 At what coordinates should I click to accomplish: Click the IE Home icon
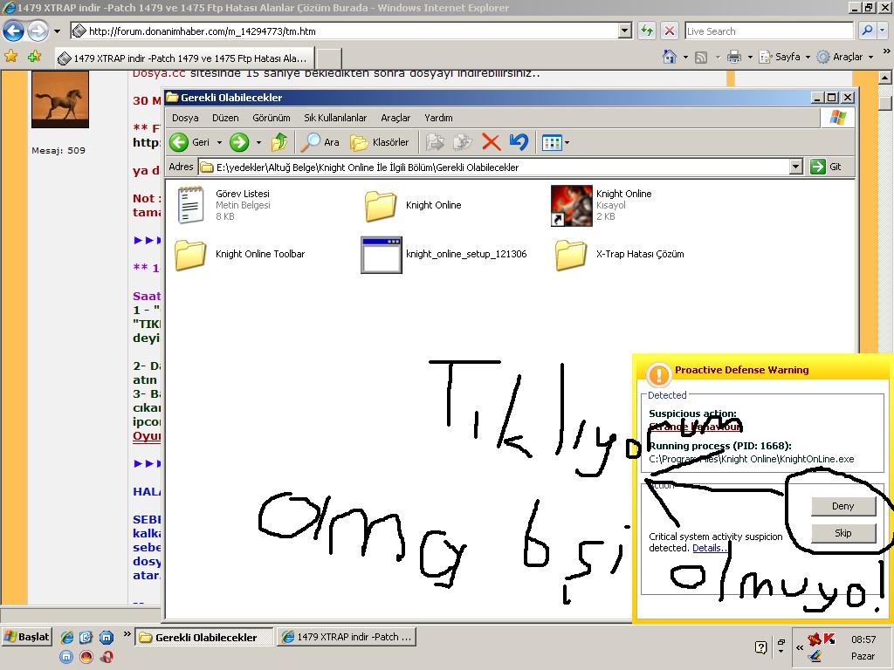(670, 57)
